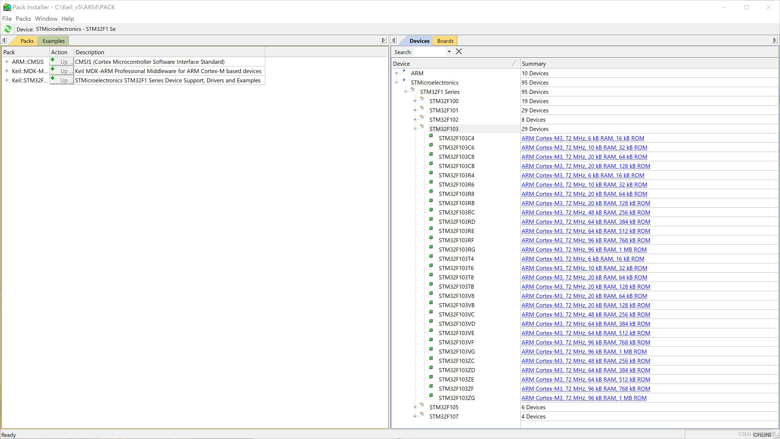Image resolution: width=780 pixels, height=439 pixels.
Task: Click the chip icon beside STM32F103C8
Action: [x=431, y=154]
